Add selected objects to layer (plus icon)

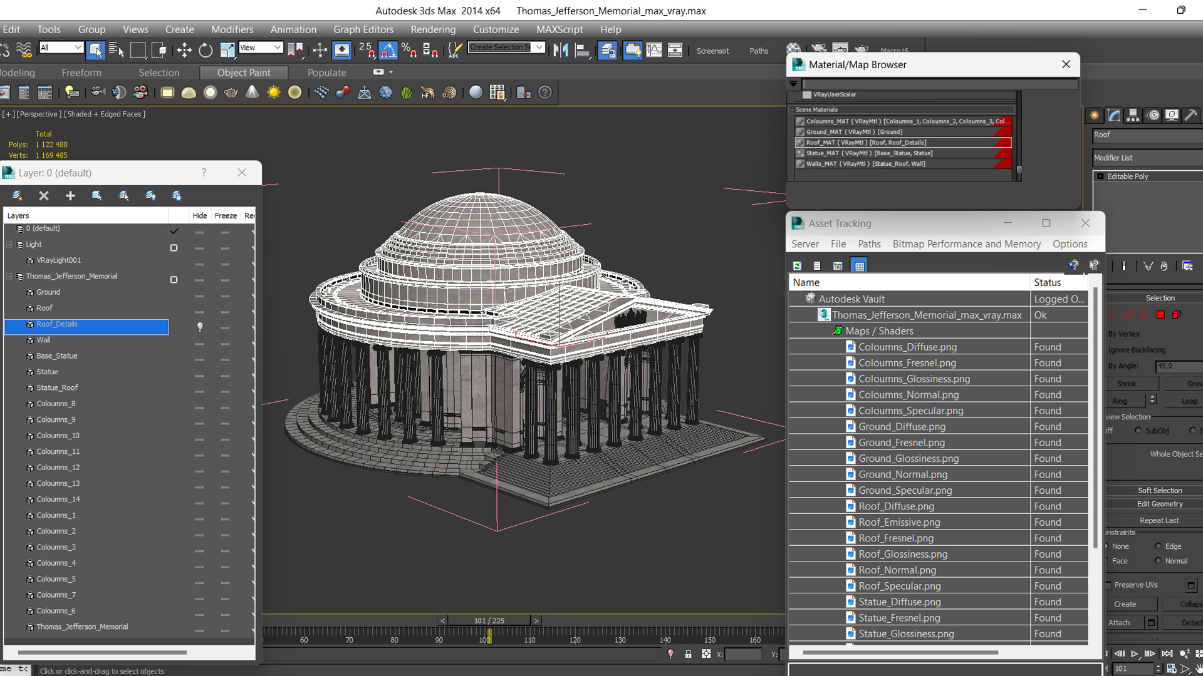[70, 196]
